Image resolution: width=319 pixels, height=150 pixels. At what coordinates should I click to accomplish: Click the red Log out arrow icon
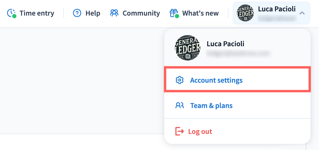[180, 131]
